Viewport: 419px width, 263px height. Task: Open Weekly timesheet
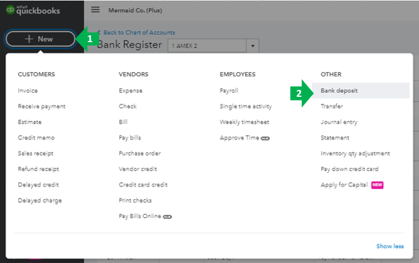(244, 122)
